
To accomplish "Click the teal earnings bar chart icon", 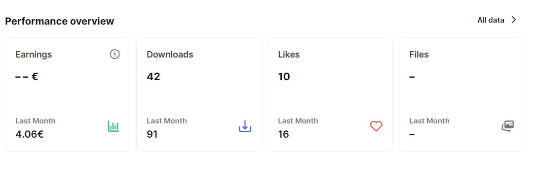I will [114, 126].
